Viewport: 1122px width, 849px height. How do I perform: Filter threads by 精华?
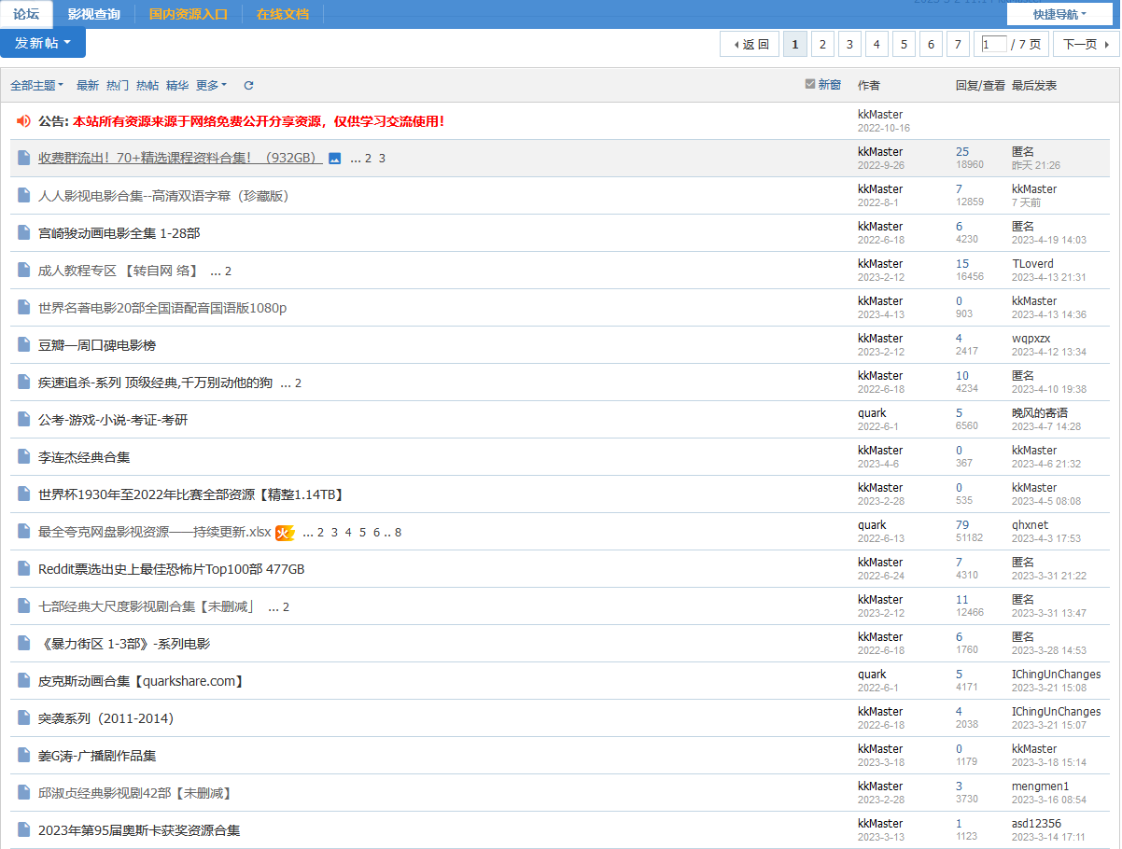[x=177, y=86]
